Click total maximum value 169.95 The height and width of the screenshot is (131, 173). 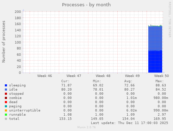click(x=160, y=119)
